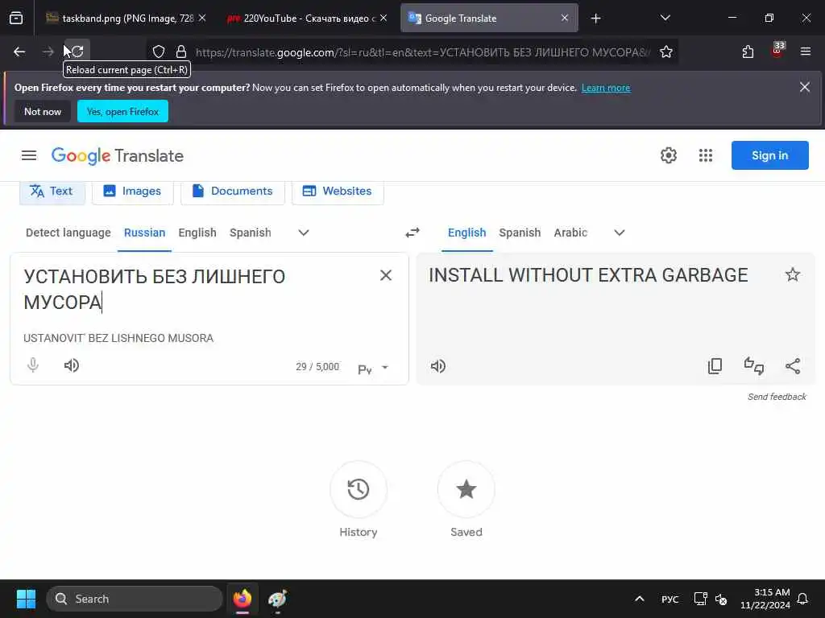
Task: Select Spanish as source language
Action: point(251,233)
